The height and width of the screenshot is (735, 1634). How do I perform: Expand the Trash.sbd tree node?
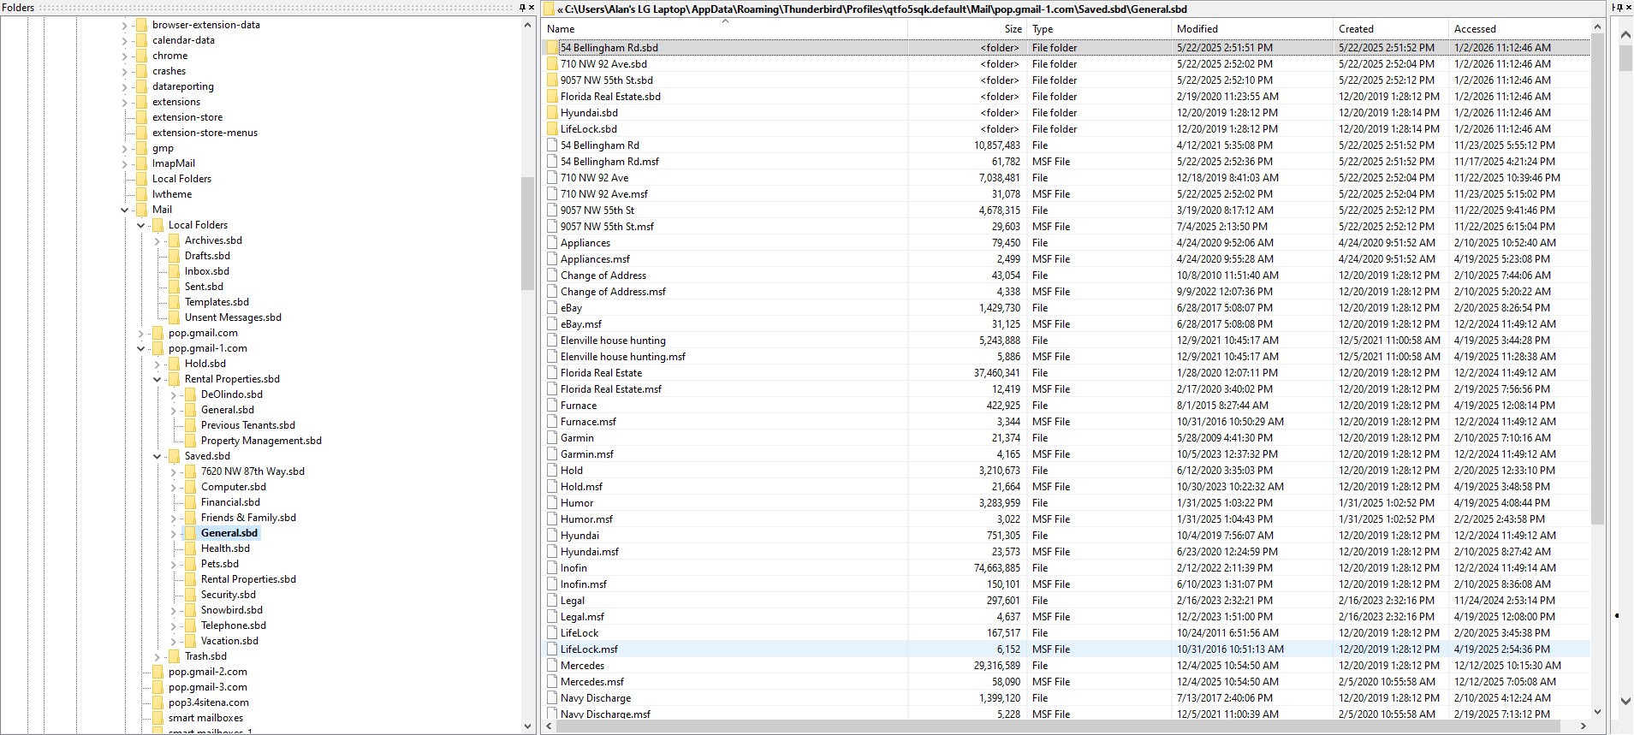pyautogui.click(x=157, y=657)
